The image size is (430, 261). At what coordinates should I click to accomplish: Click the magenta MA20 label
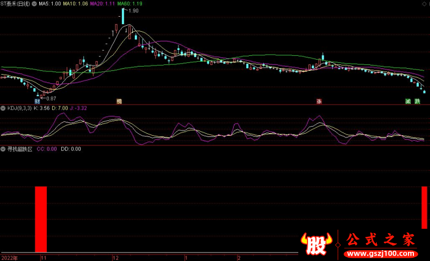point(102,4)
